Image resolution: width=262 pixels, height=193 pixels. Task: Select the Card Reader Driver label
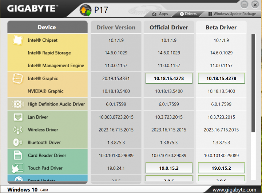47,155
